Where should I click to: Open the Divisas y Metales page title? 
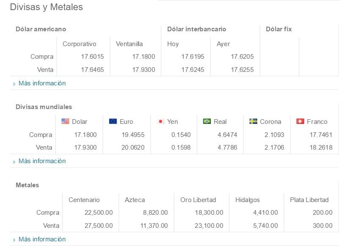click(45, 7)
